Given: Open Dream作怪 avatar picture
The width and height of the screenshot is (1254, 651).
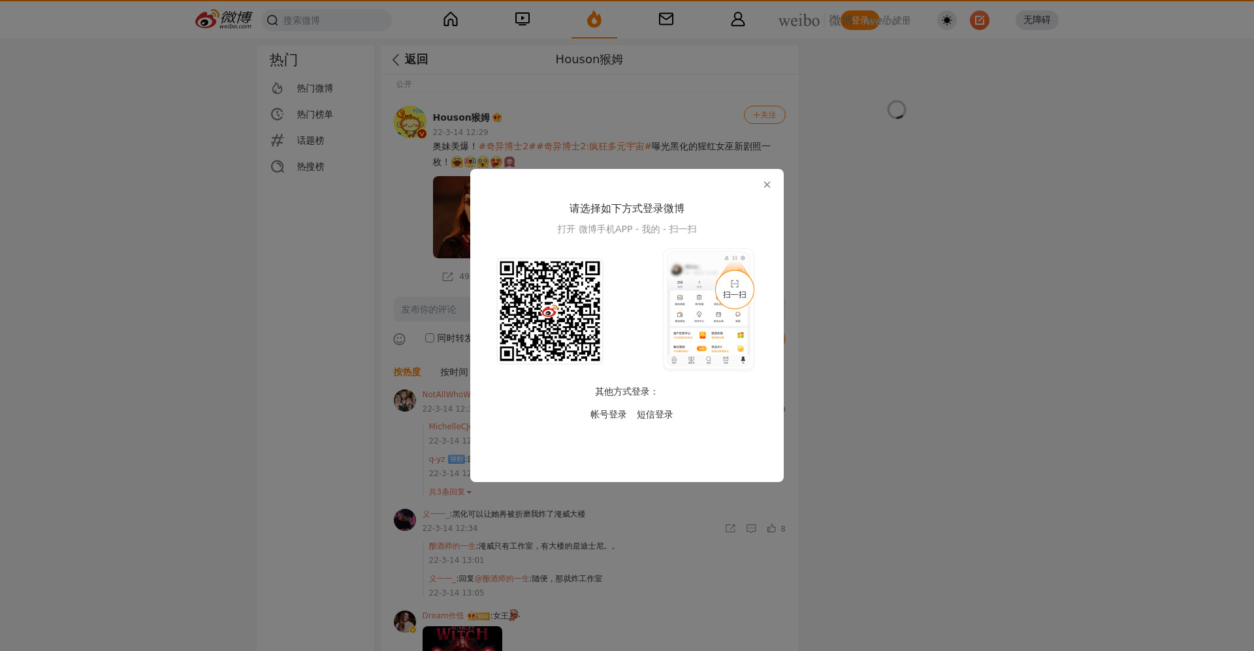Looking at the screenshot, I should [x=405, y=622].
